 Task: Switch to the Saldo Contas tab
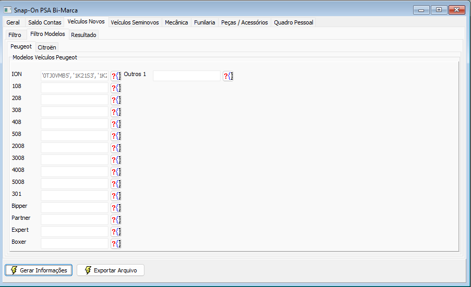pyautogui.click(x=44, y=22)
